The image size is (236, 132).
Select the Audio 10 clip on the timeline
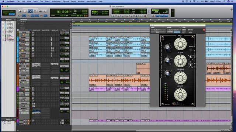(143, 69)
